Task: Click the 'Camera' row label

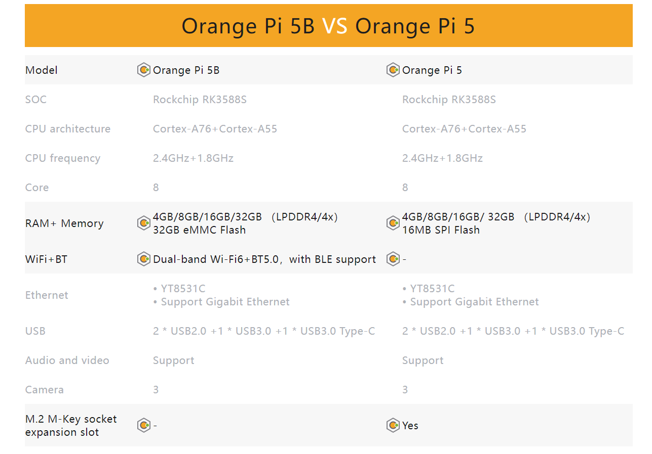Action: click(x=45, y=389)
